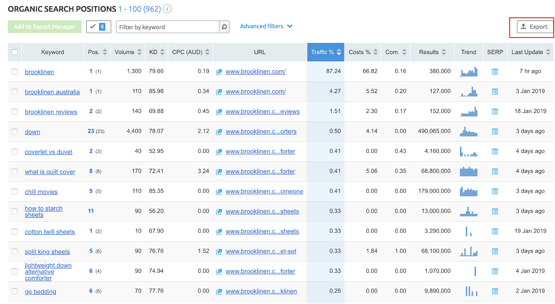Check the down keyword row checkbox
This screenshot has width=555, height=304.
pos(15,131)
